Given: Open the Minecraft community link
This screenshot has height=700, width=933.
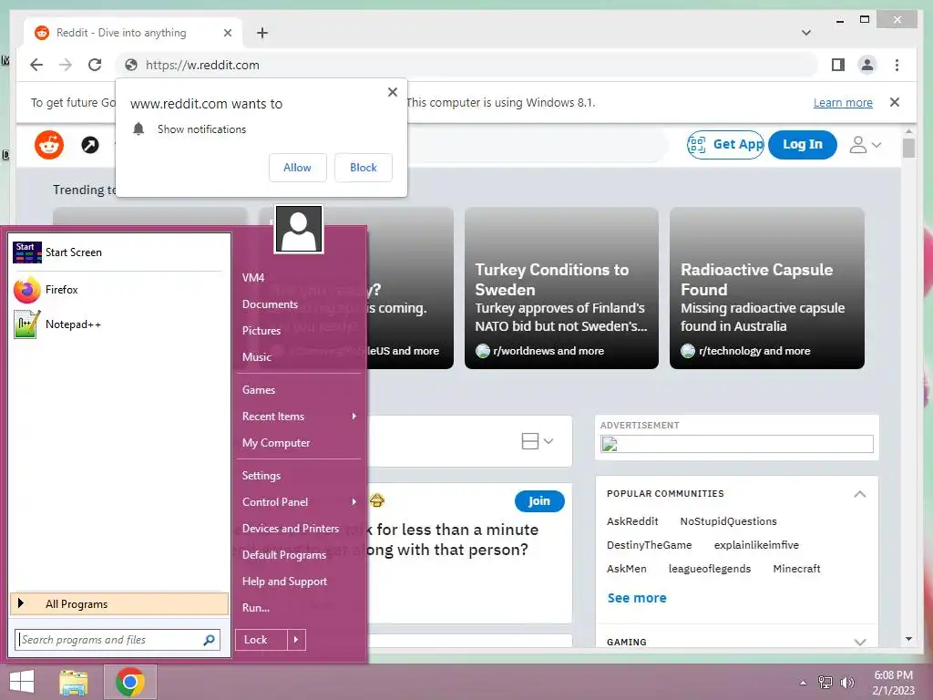Looking at the screenshot, I should coord(796,569).
